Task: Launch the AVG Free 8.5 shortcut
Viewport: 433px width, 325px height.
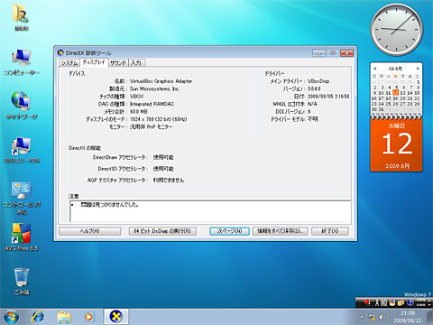Action: [x=22, y=237]
